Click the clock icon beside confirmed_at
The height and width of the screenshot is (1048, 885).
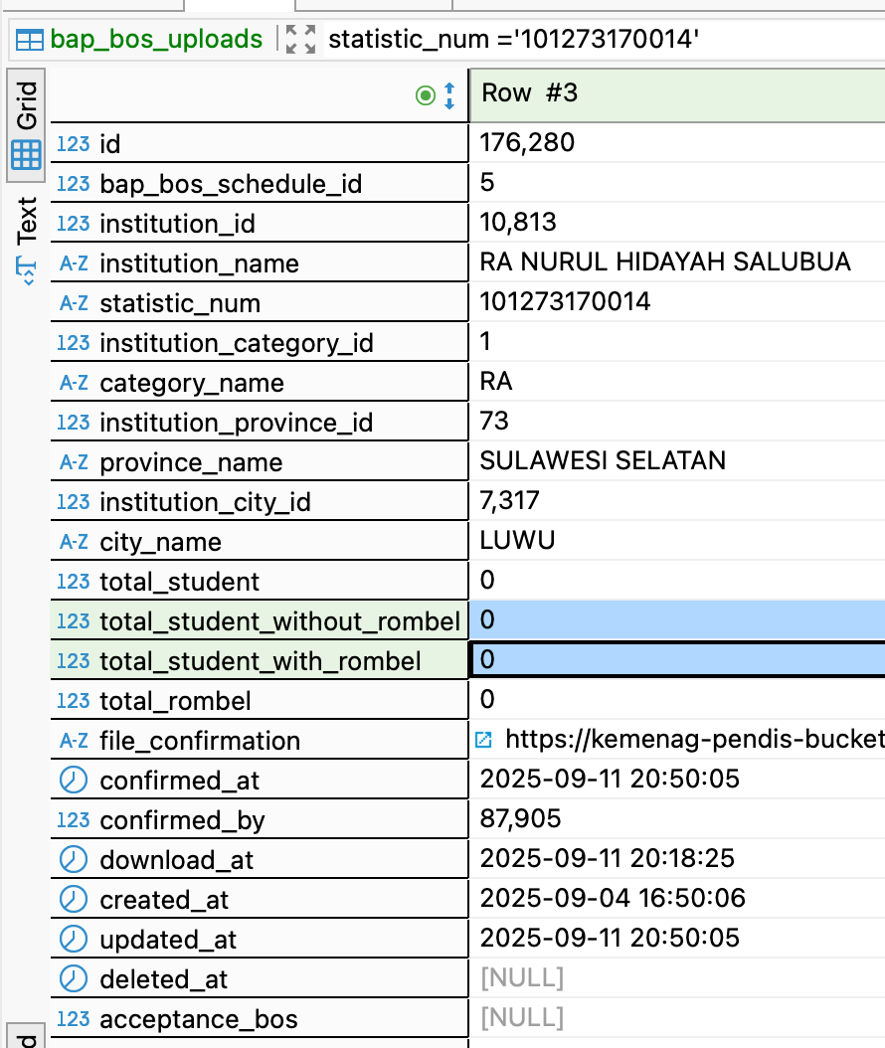(x=74, y=781)
